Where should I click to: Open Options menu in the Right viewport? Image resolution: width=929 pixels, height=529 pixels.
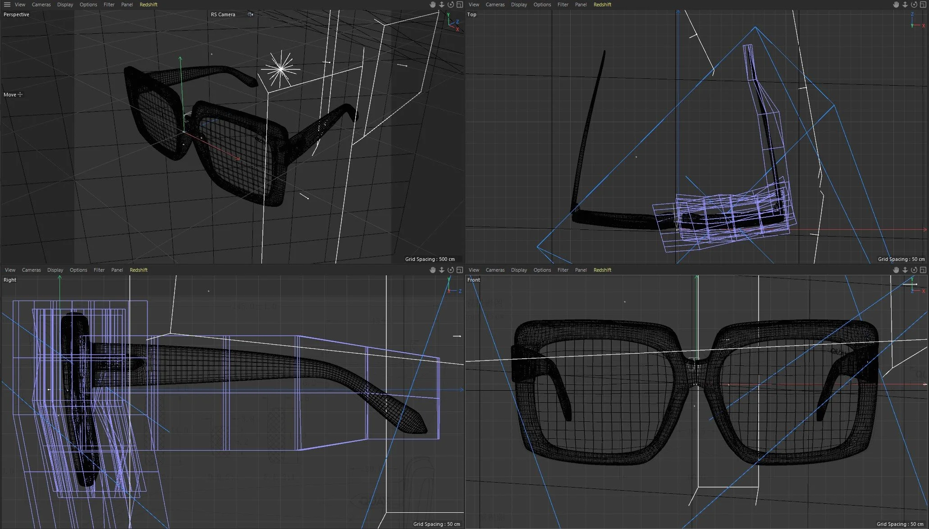point(78,270)
